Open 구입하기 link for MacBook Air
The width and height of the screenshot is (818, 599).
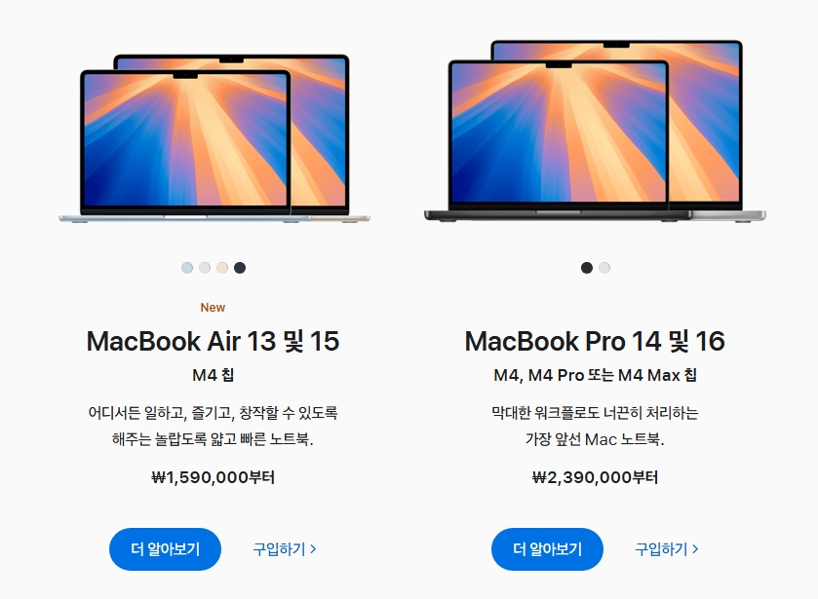(285, 549)
